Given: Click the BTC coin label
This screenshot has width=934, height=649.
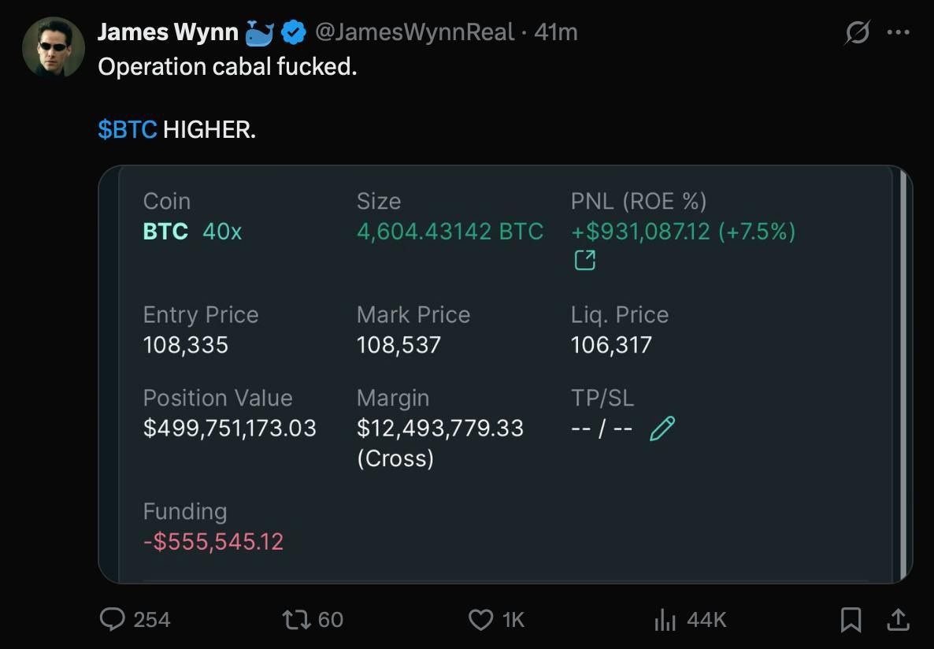Looking at the screenshot, I should 165,232.
